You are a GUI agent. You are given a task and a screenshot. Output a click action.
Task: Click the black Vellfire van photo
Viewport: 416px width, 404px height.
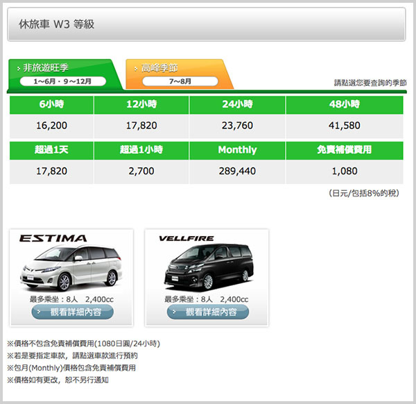point(209,267)
